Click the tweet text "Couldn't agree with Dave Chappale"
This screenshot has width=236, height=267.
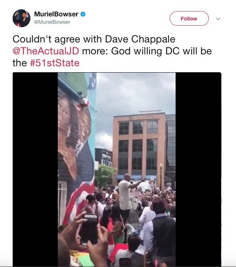[x=94, y=39]
